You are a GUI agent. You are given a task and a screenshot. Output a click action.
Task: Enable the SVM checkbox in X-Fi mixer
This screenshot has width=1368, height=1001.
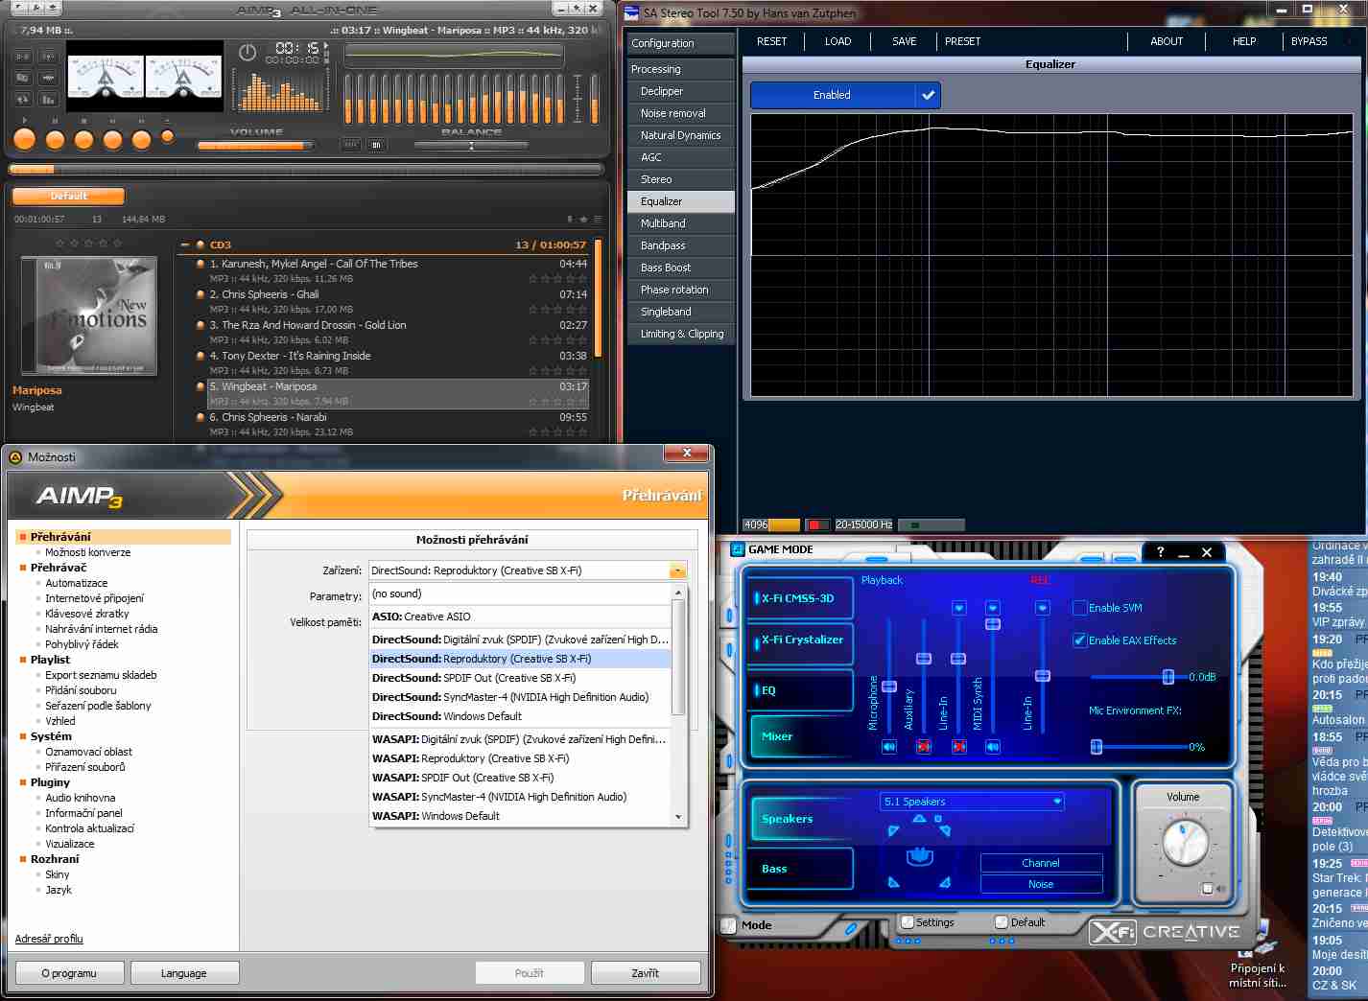coord(1080,608)
